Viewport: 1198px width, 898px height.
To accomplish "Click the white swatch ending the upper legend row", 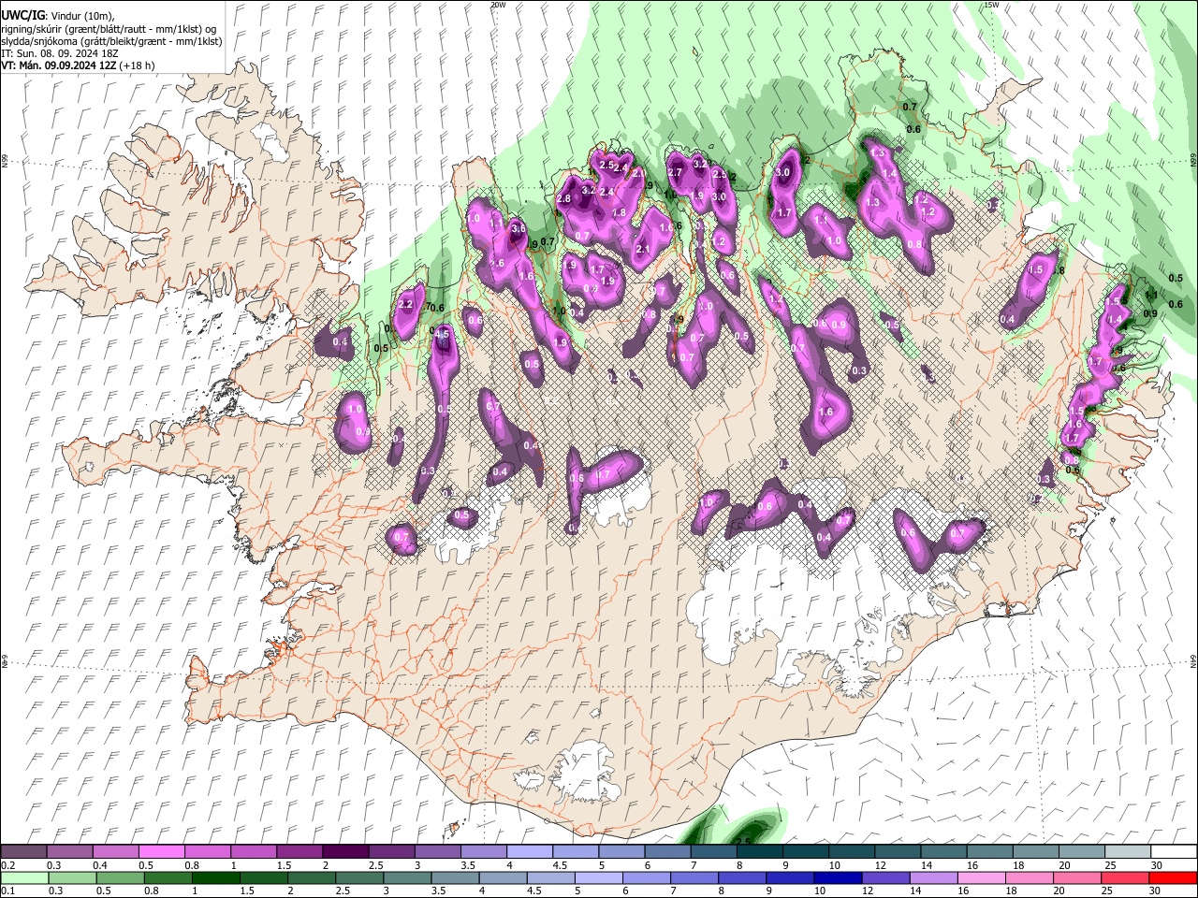I will tap(1174, 852).
